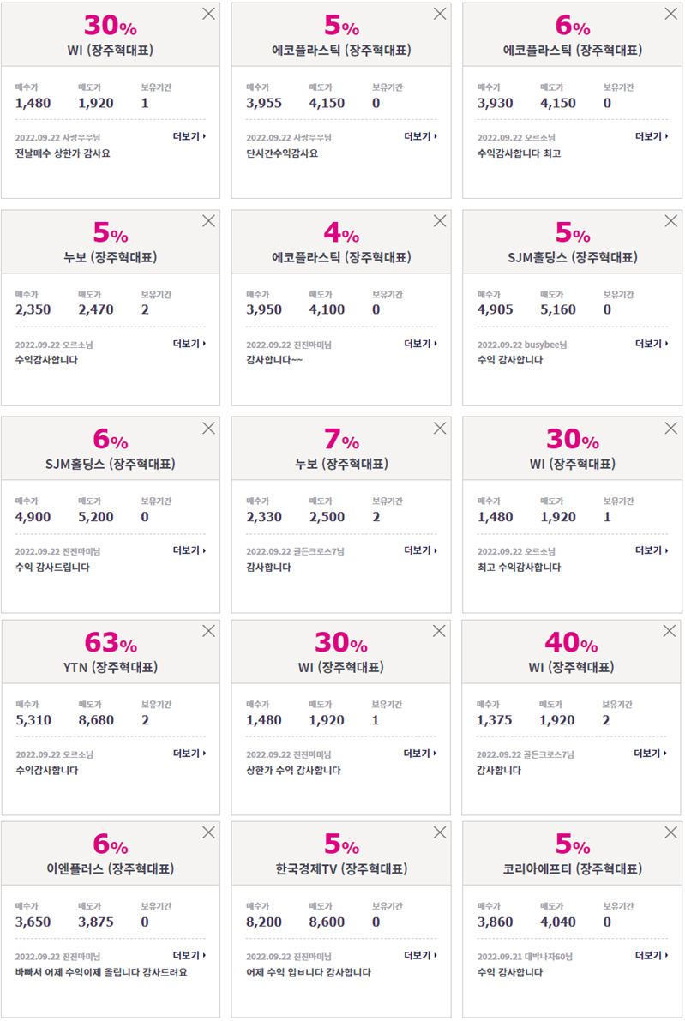This screenshot has width=685, height=1021.
Task: Expand 더보기 on 이엔플러스 6% card
Action: pyautogui.click(x=189, y=955)
